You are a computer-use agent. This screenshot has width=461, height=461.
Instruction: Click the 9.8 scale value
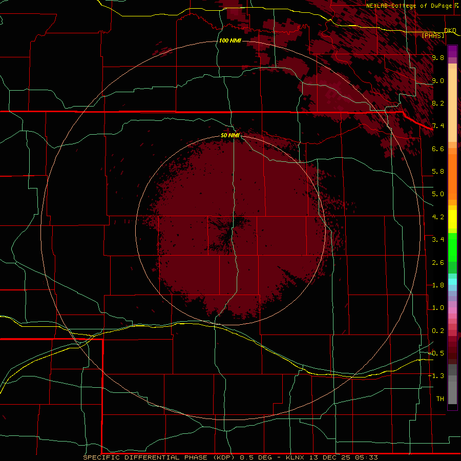[x=438, y=57]
